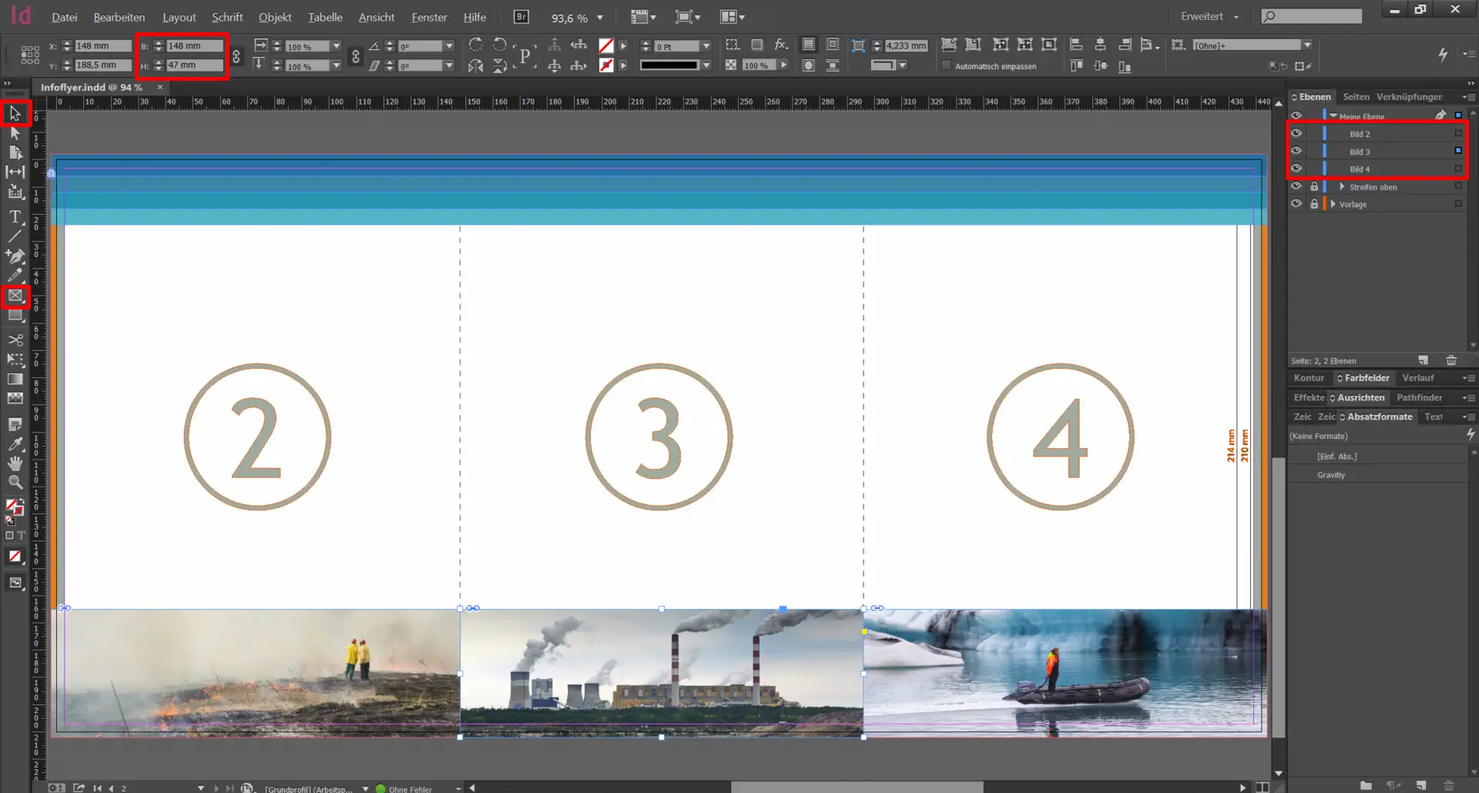Select the Selection tool arrow
This screenshot has height=793, width=1479.
tap(15, 114)
